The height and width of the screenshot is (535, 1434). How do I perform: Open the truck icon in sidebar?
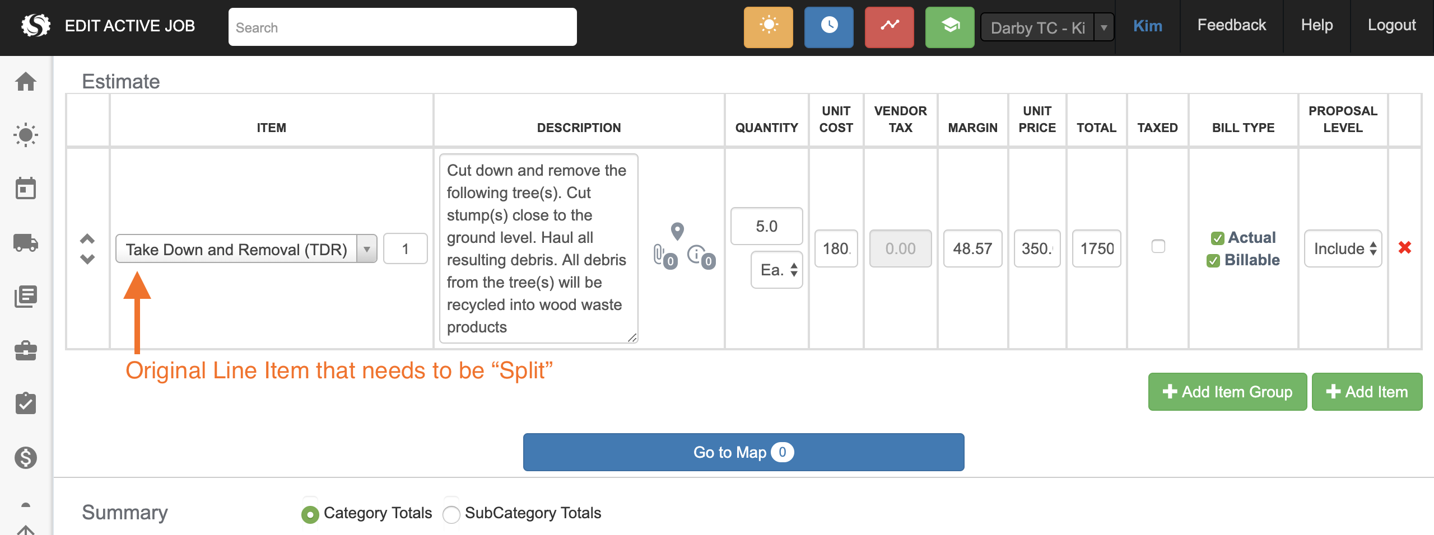26,243
